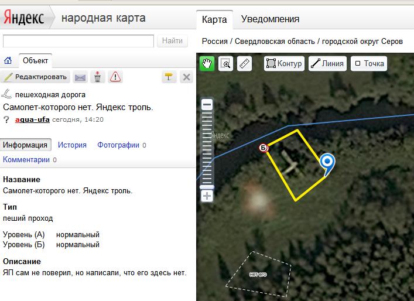
Task: Click городской округ Серов breadcrumb
Action: click(x=362, y=41)
